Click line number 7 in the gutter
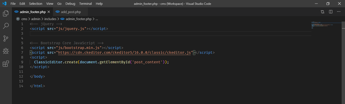 click(22, 52)
